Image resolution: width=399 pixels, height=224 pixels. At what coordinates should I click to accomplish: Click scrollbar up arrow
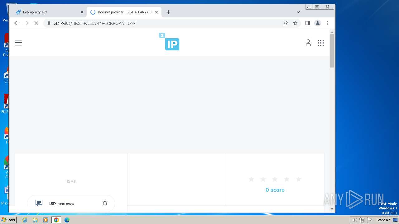click(x=332, y=32)
